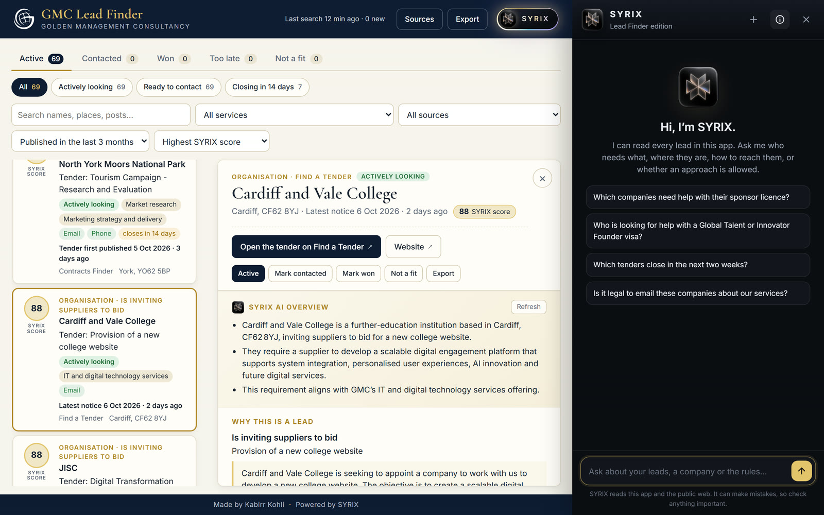Ask which companies need sponsor licence help

click(698, 197)
